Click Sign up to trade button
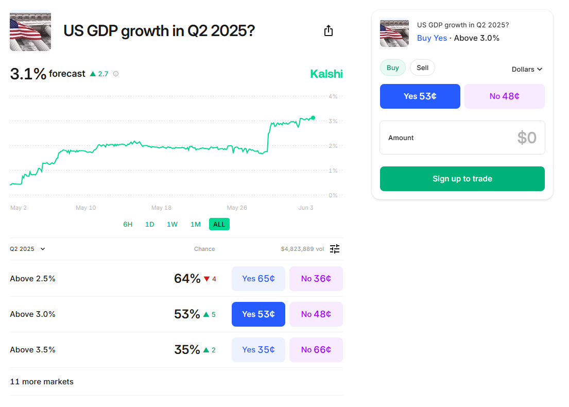This screenshot has width=569, height=407. pyautogui.click(x=462, y=179)
